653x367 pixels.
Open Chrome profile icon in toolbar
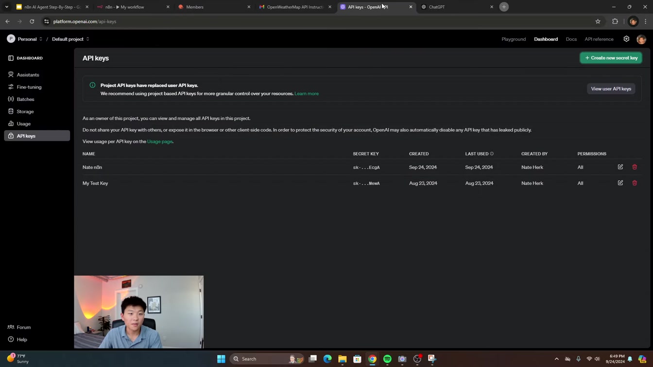click(x=633, y=21)
